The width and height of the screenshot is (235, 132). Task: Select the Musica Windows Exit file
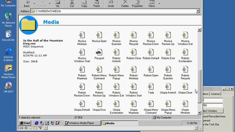[x=185, y=38]
